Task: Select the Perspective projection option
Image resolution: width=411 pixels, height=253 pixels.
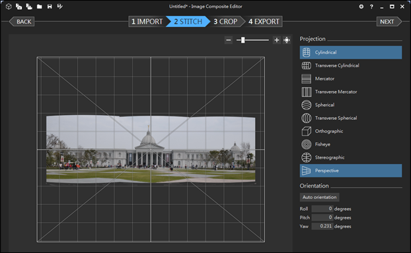Action: click(x=351, y=171)
